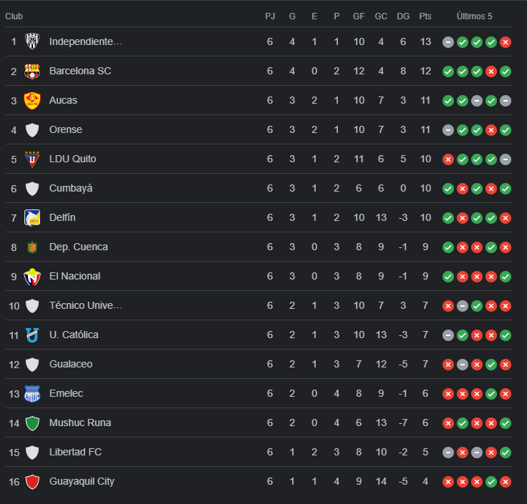Click Independiente's most recent loss indicator

click(506, 42)
